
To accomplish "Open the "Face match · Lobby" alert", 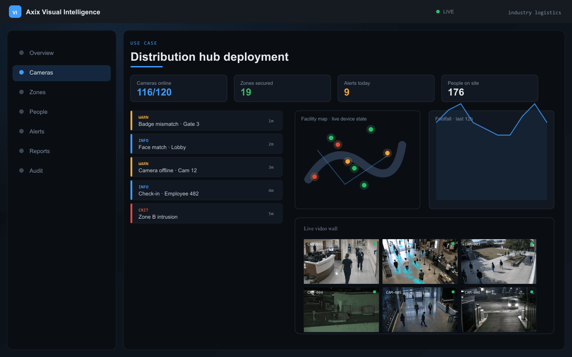I will 206,144.
